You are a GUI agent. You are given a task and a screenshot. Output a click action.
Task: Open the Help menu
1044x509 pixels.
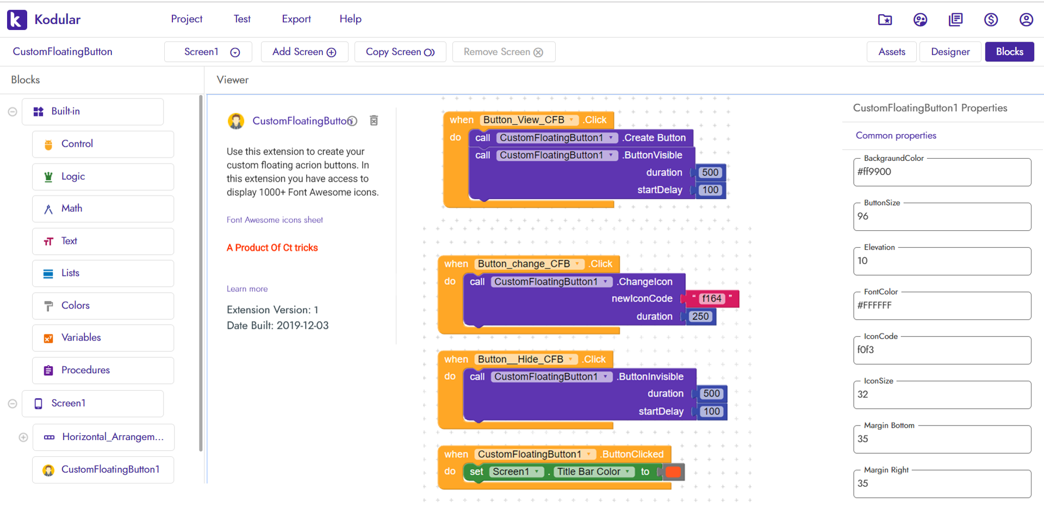click(x=350, y=19)
